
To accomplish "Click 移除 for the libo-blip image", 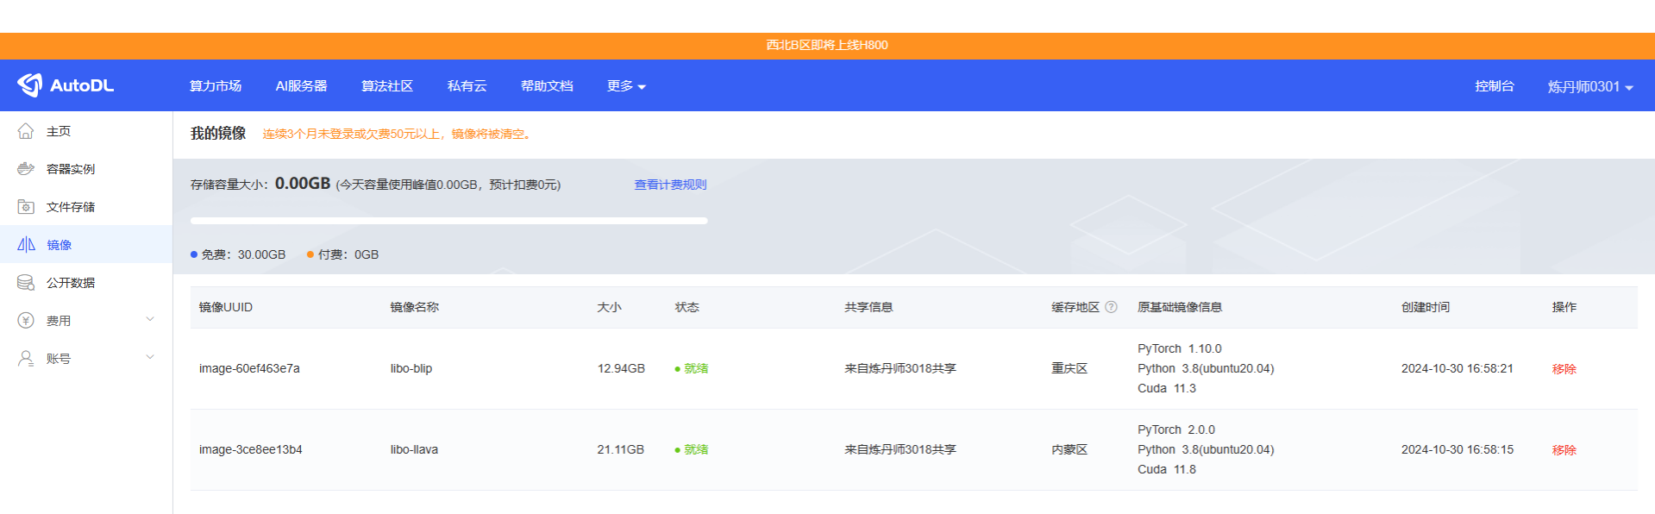I will point(1564,369).
